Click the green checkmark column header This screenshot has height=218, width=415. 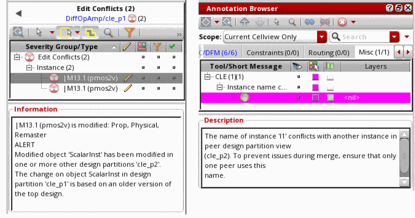click(172, 47)
